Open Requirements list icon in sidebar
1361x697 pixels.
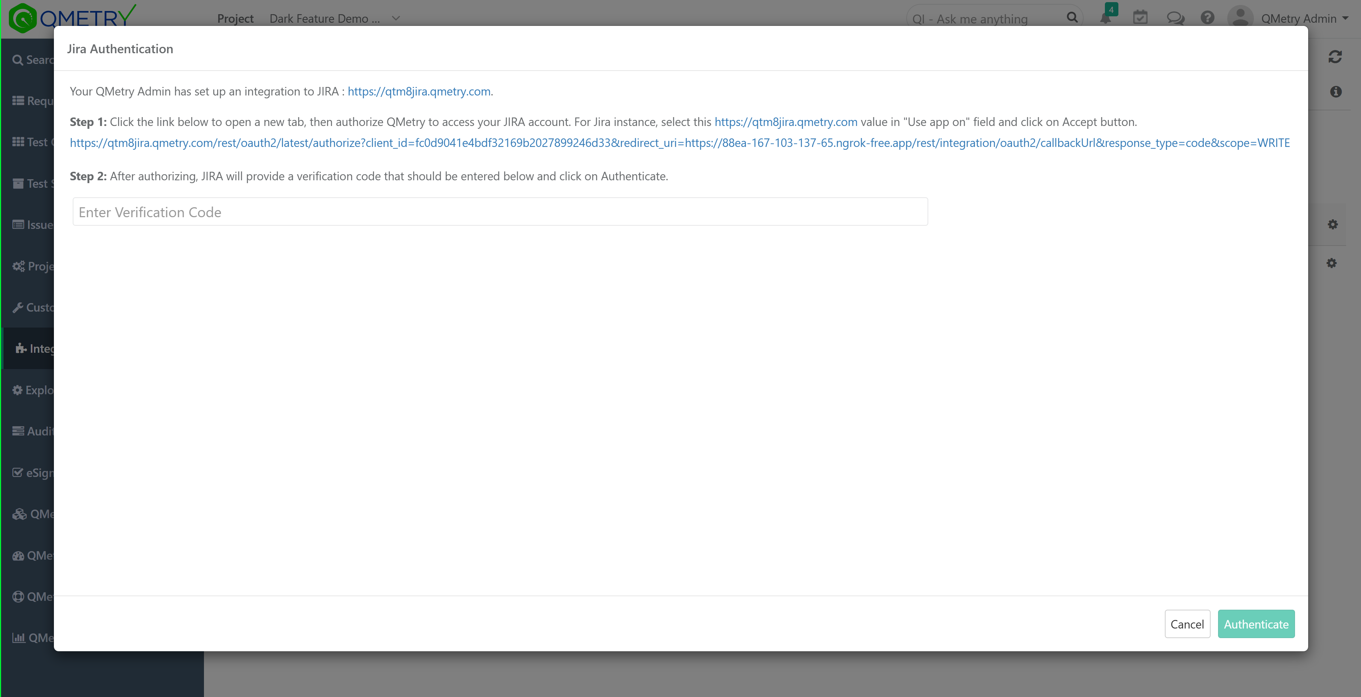[18, 100]
